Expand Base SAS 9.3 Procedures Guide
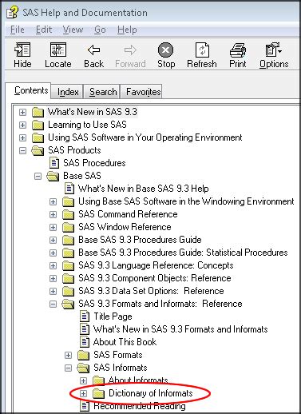Viewport: 301px width, 414px height. click(x=53, y=240)
